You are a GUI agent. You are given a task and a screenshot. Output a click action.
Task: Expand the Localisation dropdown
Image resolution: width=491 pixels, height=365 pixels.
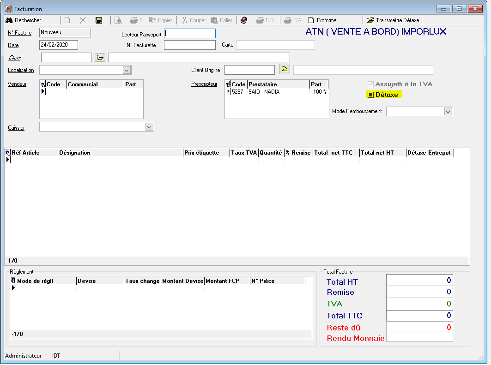(127, 70)
